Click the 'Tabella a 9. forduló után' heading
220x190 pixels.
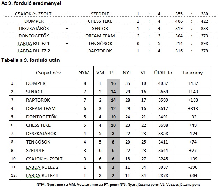click(x=31, y=60)
